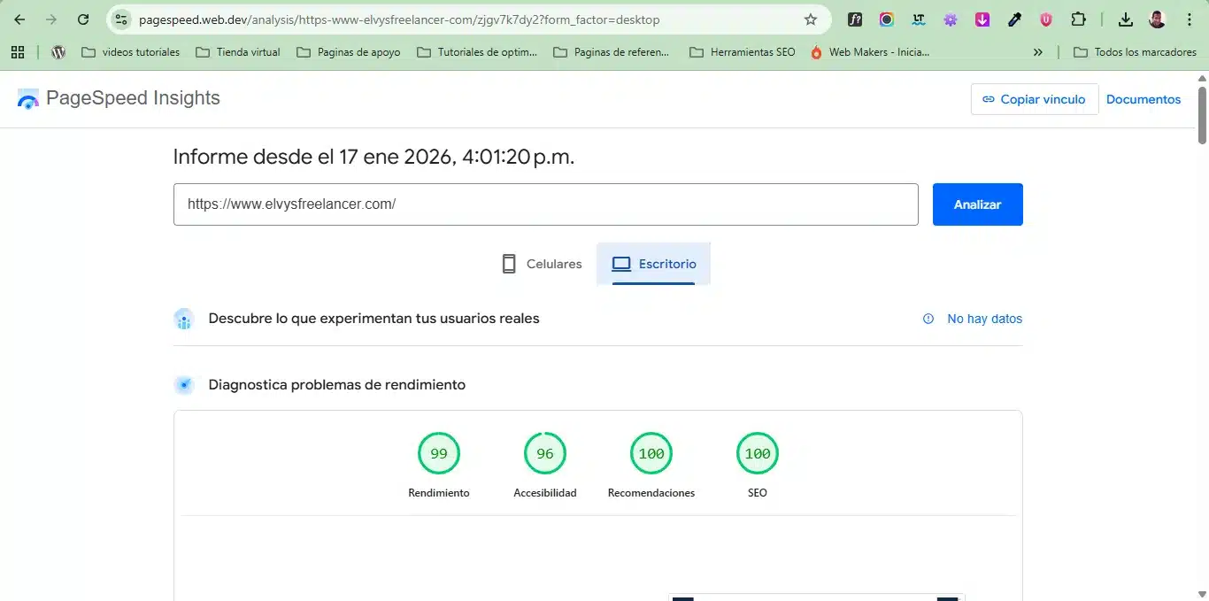Image resolution: width=1209 pixels, height=601 pixels.
Task: Open the Fonts Ninja extension
Action: point(855,19)
